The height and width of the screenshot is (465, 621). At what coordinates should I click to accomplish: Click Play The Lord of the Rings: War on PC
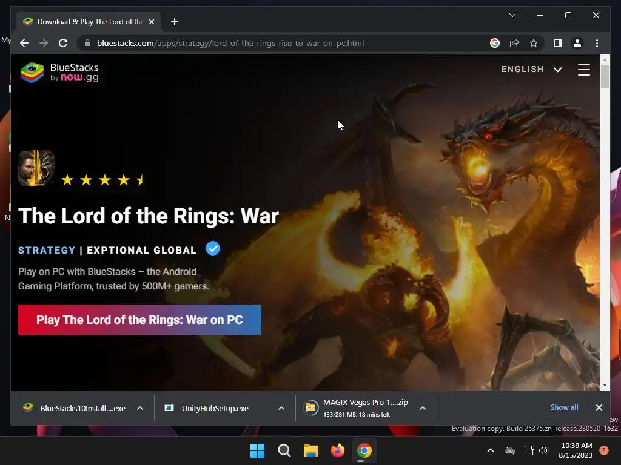tap(139, 320)
